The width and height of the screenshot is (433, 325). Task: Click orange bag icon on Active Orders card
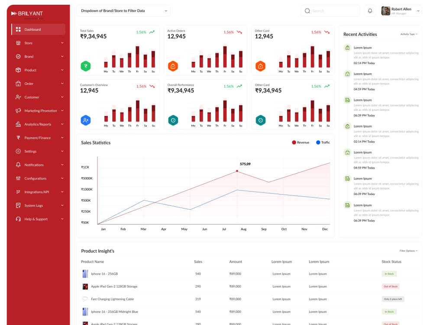tap(173, 66)
